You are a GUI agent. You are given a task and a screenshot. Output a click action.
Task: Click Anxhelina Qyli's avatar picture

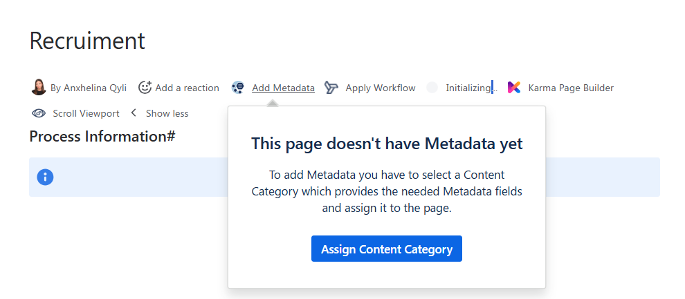click(x=39, y=88)
